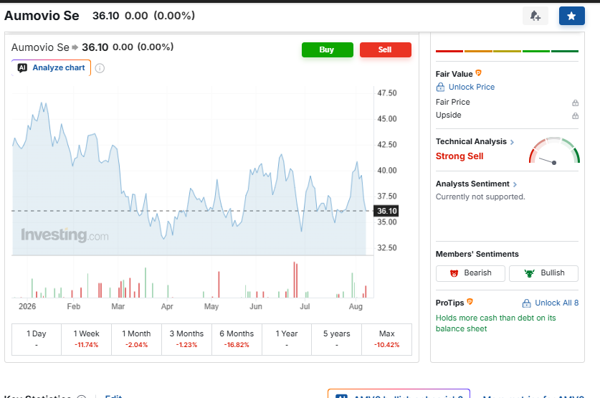
Task: Open the Technical Analysis heading link
Action: [471, 141]
